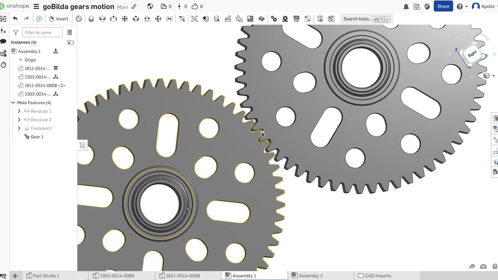The height and width of the screenshot is (280, 498).
Task: Open the Apollo user account menu
Action: pyautogui.click(x=484, y=7)
